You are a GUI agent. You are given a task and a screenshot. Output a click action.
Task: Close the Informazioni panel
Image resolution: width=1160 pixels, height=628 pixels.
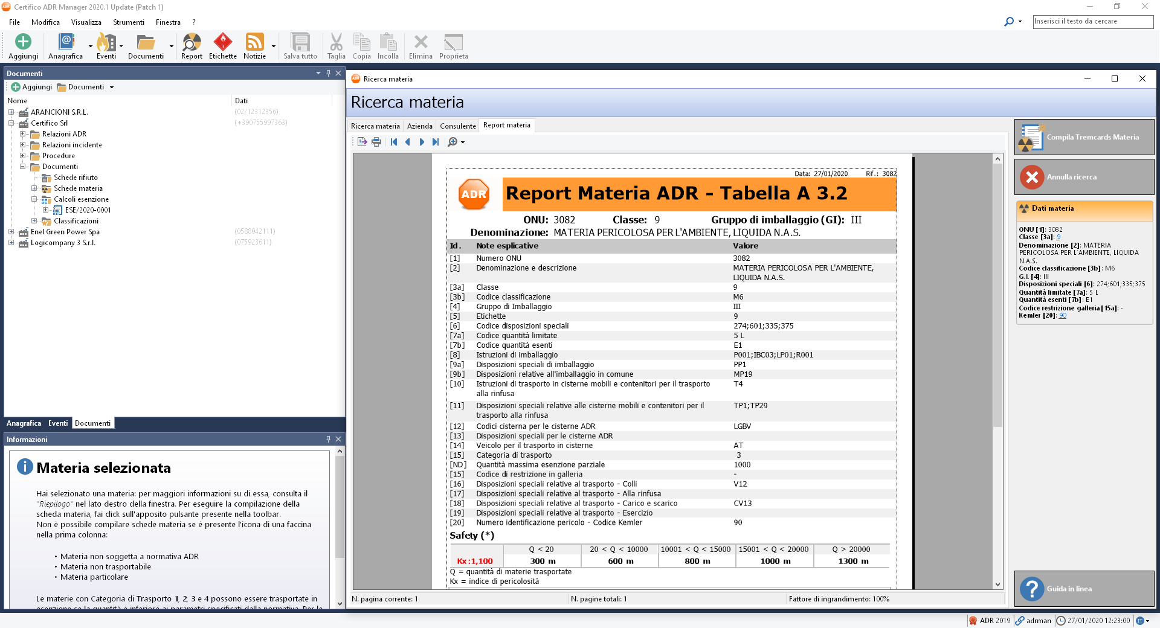(x=338, y=439)
